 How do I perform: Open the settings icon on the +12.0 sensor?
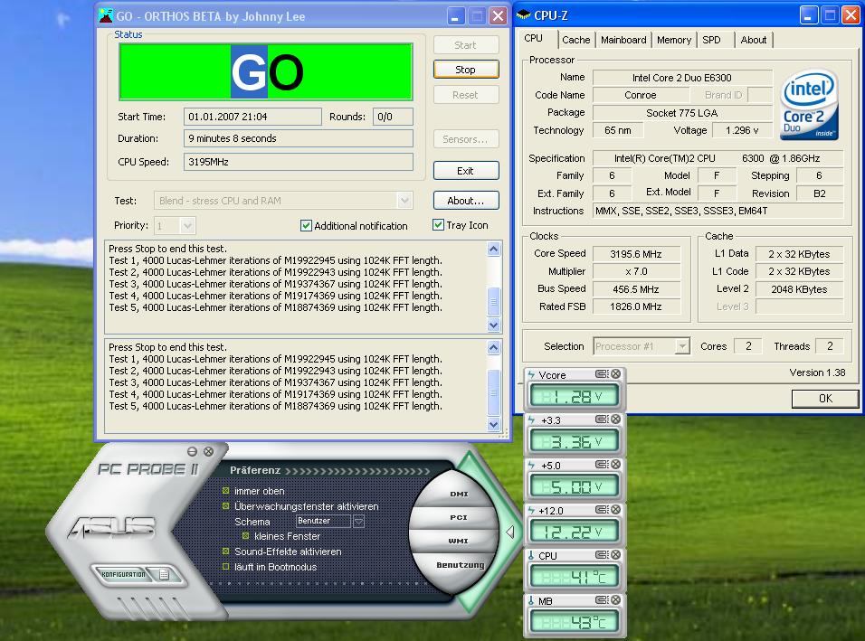[602, 510]
